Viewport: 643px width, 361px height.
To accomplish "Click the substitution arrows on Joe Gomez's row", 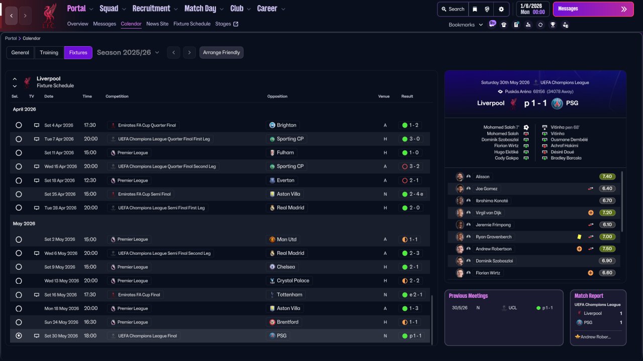I will point(591,189).
